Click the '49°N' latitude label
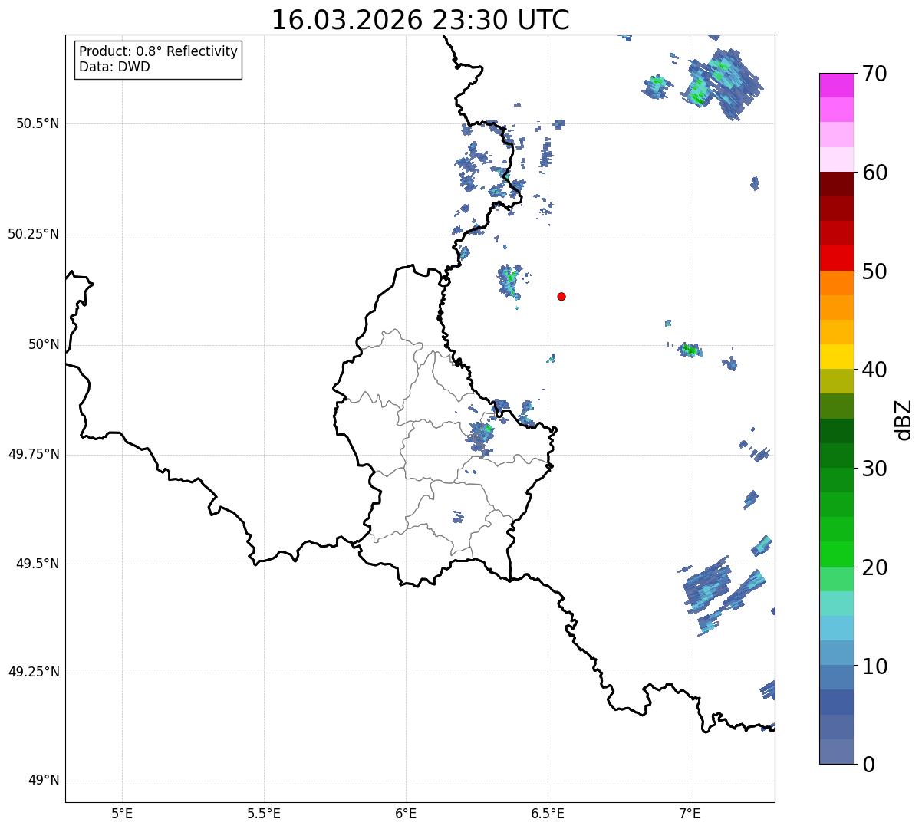The width and height of the screenshot is (922, 829). tap(44, 780)
